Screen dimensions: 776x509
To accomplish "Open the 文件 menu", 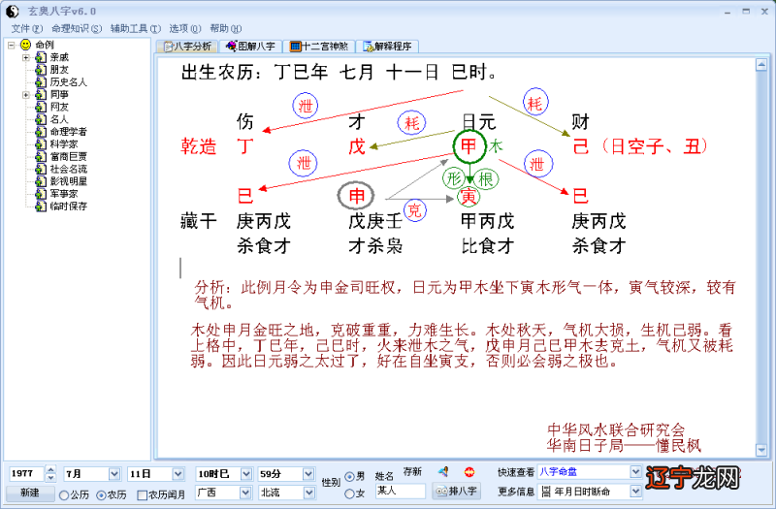I will tap(27, 29).
